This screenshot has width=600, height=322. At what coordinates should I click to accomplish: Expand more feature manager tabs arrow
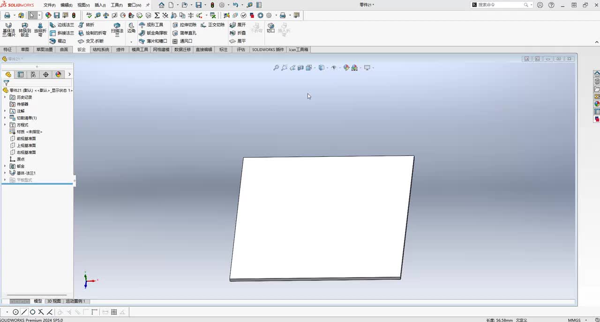point(69,74)
